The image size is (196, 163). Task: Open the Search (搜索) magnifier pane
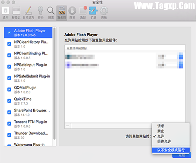tap(51, 13)
